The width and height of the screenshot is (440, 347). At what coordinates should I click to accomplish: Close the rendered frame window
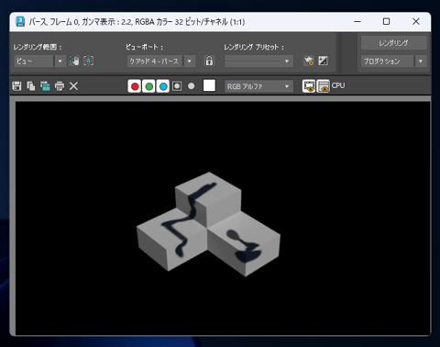[x=416, y=22]
